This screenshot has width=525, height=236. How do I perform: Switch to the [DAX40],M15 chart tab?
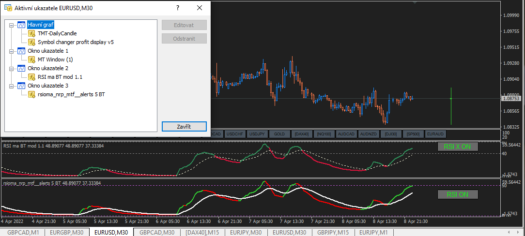(202, 232)
